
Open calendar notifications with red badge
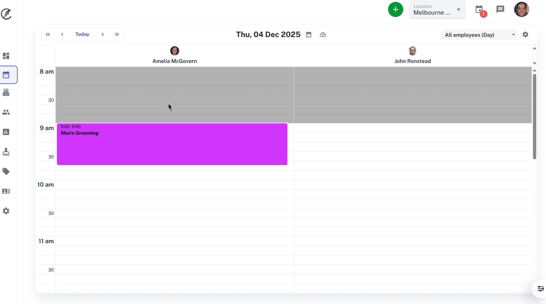(479, 10)
